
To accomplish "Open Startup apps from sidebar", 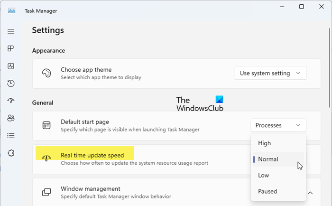I will click(x=11, y=101).
